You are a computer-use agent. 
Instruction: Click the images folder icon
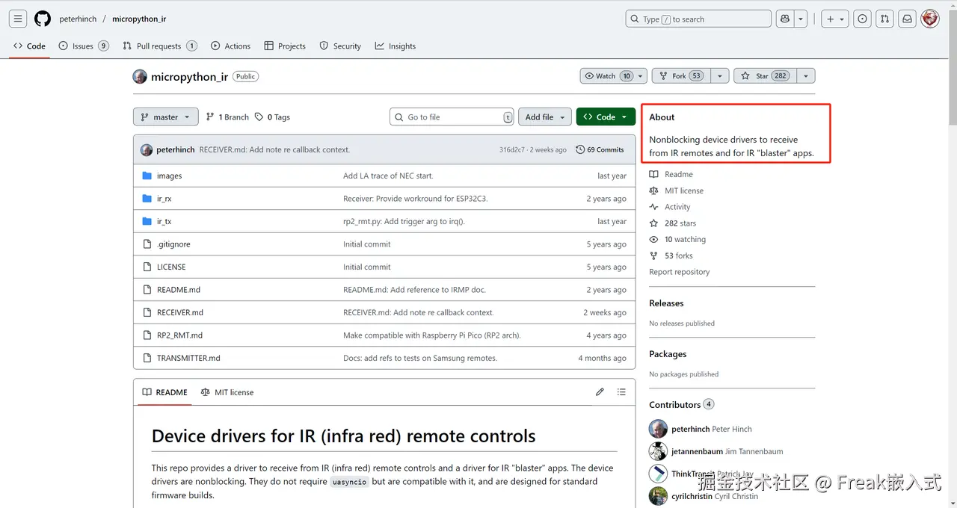(x=147, y=176)
